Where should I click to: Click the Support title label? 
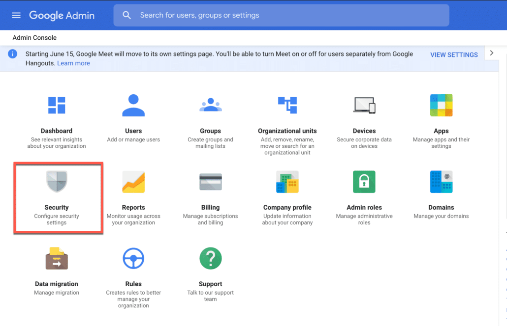click(x=211, y=284)
